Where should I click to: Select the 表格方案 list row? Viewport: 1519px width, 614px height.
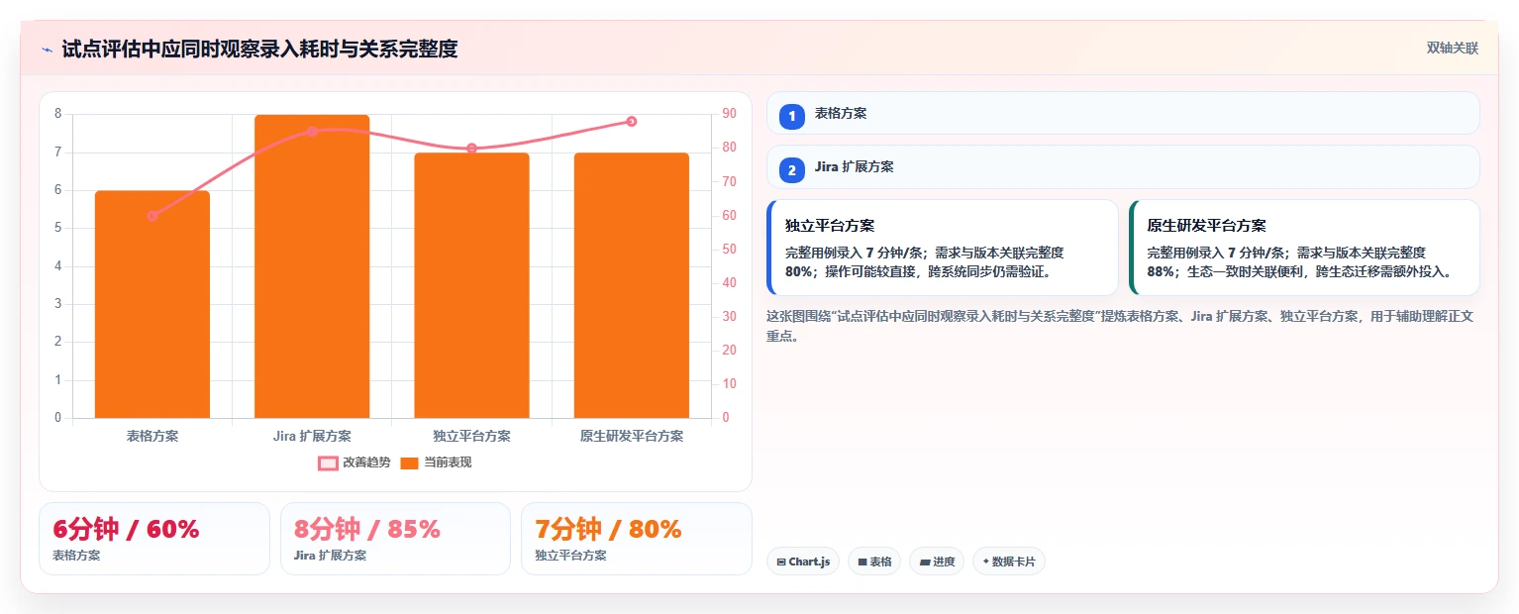click(1123, 113)
